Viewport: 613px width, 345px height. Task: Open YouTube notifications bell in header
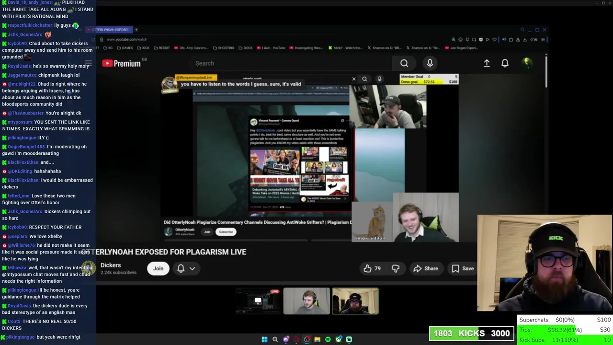pos(505,63)
